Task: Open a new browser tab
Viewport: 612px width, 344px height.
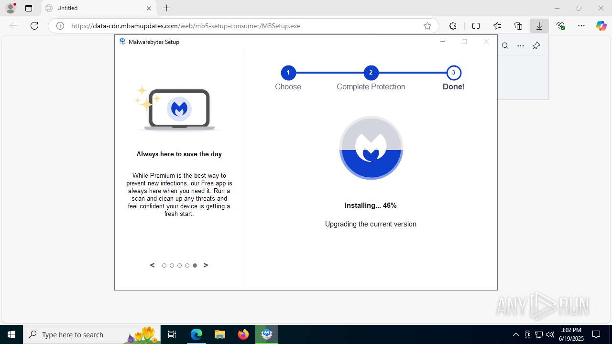Action: 166,8
